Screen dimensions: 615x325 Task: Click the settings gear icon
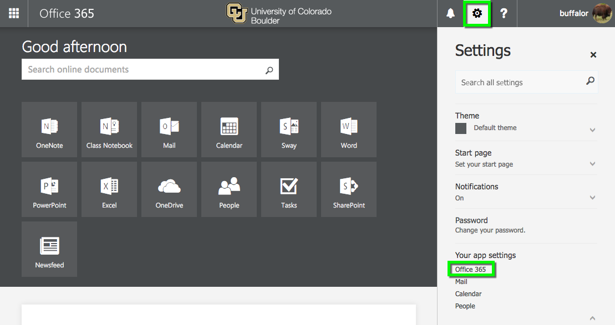click(477, 13)
